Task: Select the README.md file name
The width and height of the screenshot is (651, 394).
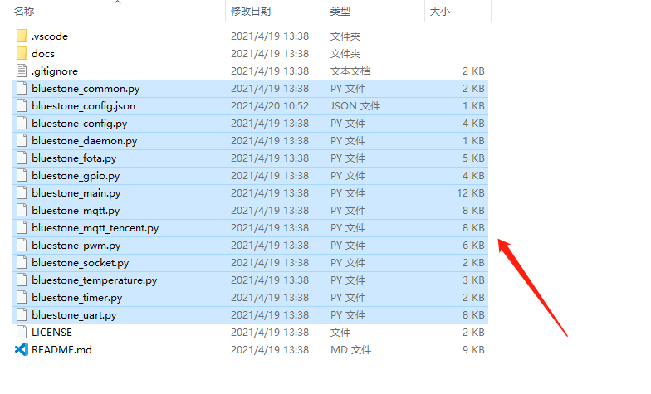Action: 61,350
